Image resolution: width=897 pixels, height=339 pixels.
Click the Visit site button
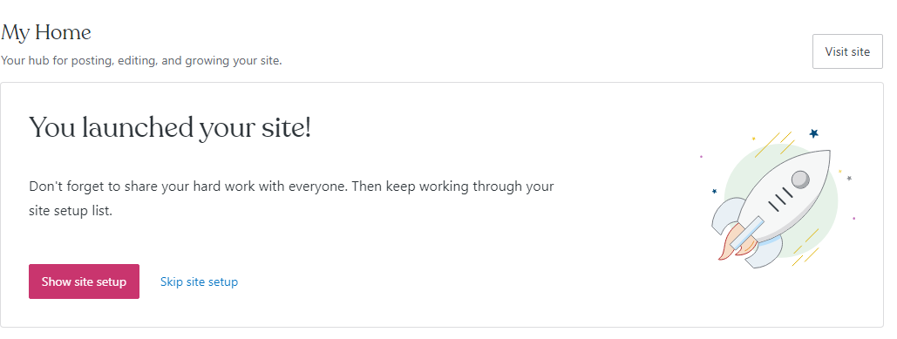click(847, 51)
